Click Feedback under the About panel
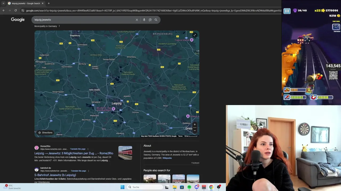 coord(195,163)
